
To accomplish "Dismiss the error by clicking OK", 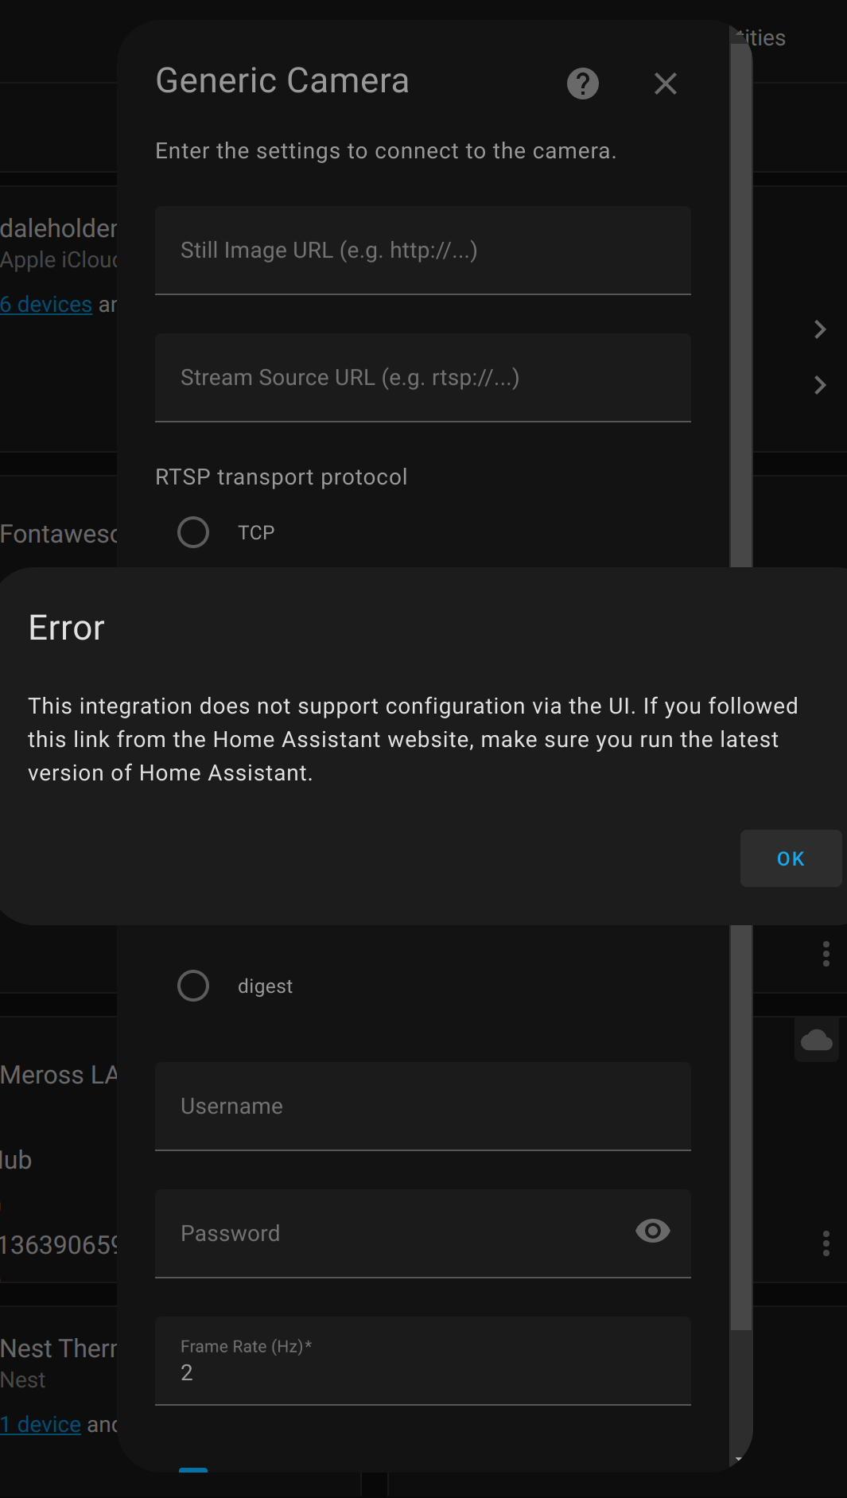I will pos(791,858).
